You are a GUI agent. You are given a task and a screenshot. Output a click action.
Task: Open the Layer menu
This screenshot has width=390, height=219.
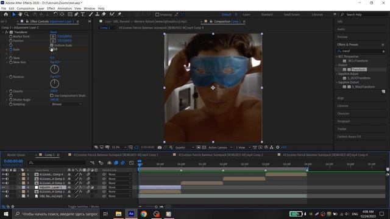(x=41, y=9)
